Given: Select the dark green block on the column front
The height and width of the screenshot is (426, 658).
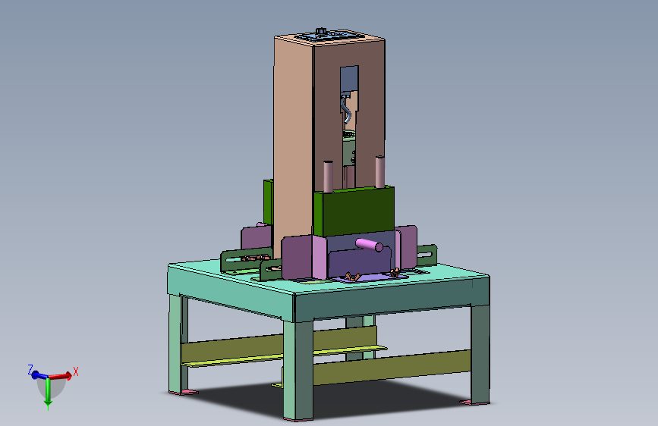Looking at the screenshot, I should (354, 211).
